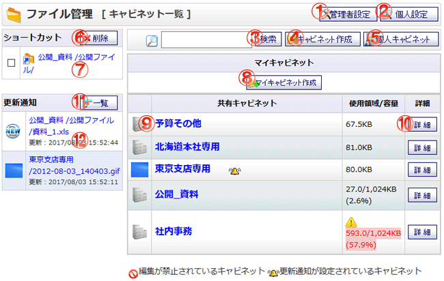
Task: Open 管理者設定 admin settings
Action: click(348, 14)
